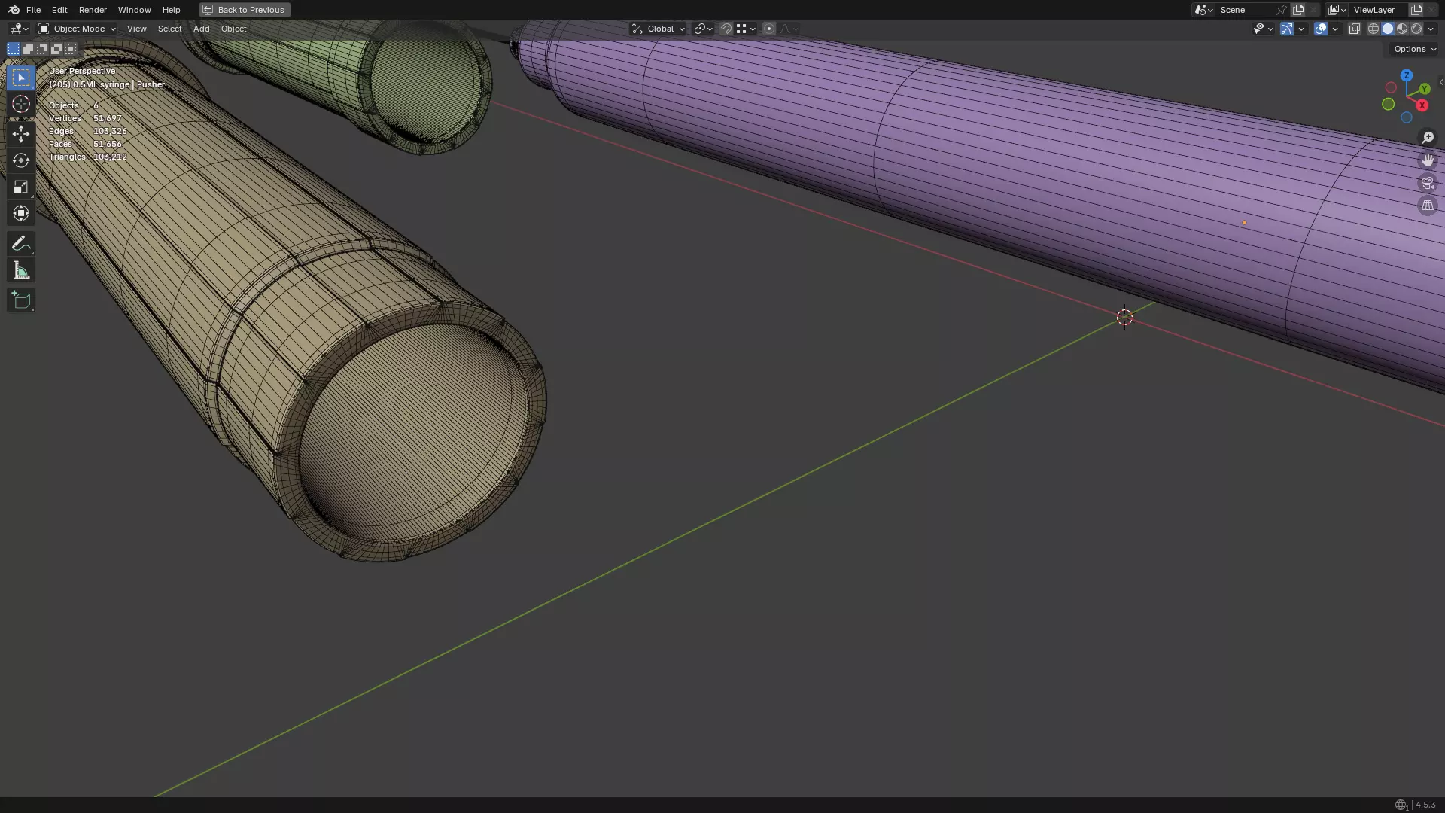1445x813 pixels.
Task: Choose the Annotate pencil tool
Action: (x=21, y=243)
